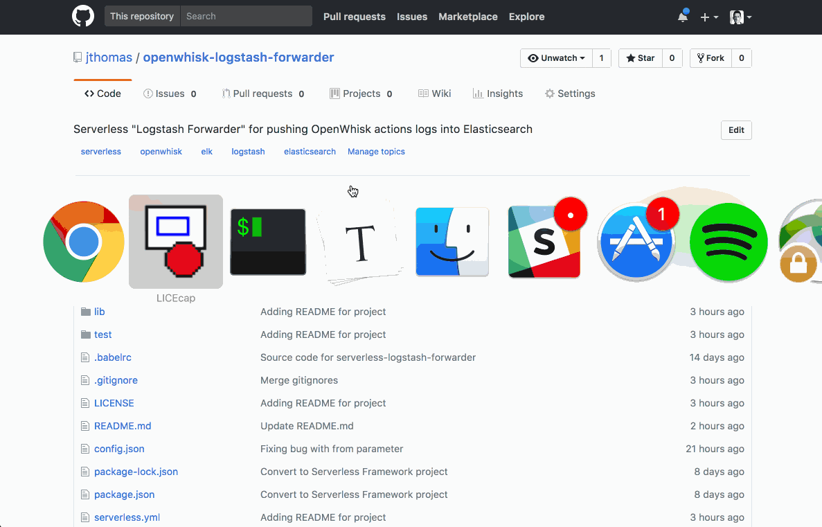Open the serverless topic tag

click(100, 152)
